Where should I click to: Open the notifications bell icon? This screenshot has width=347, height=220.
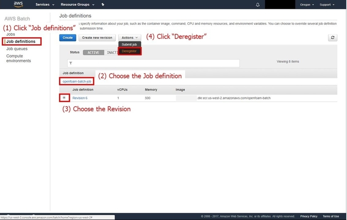click(258, 5)
